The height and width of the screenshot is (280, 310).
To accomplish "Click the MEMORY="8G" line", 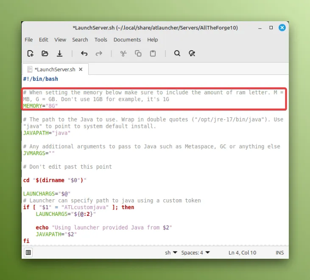I will (x=40, y=106).
